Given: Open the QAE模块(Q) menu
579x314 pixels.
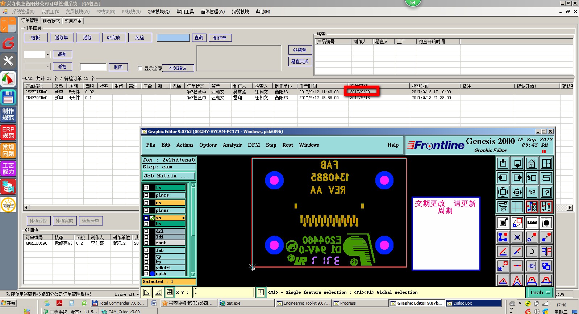Looking at the screenshot, I should pos(158,12).
